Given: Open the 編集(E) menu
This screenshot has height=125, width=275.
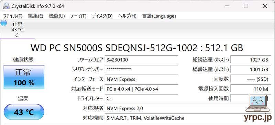Looking at the screenshot, I should click(36, 16).
